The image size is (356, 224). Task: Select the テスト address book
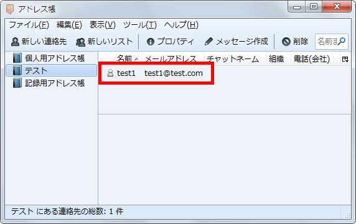[51, 70]
